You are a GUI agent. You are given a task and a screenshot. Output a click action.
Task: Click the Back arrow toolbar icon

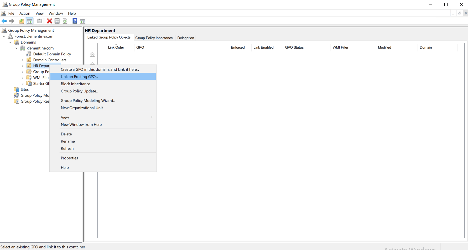coord(4,21)
